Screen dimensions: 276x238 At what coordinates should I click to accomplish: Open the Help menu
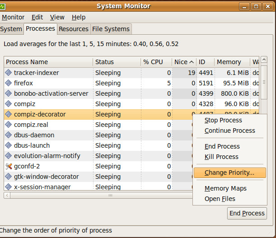(79, 17)
